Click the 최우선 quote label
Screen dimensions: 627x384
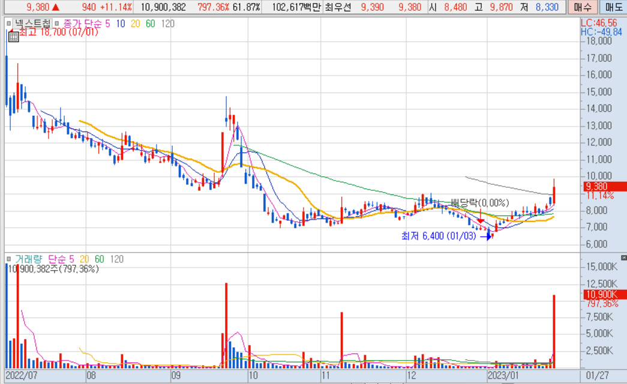click(337, 7)
